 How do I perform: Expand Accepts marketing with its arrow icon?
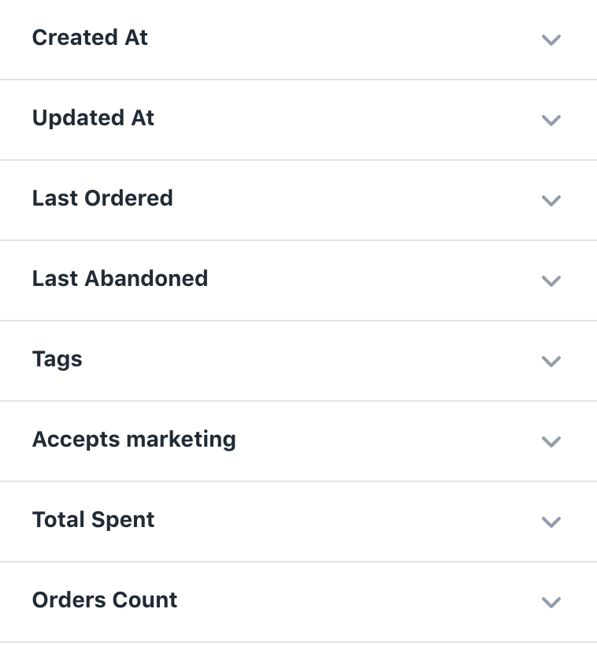coord(551,441)
